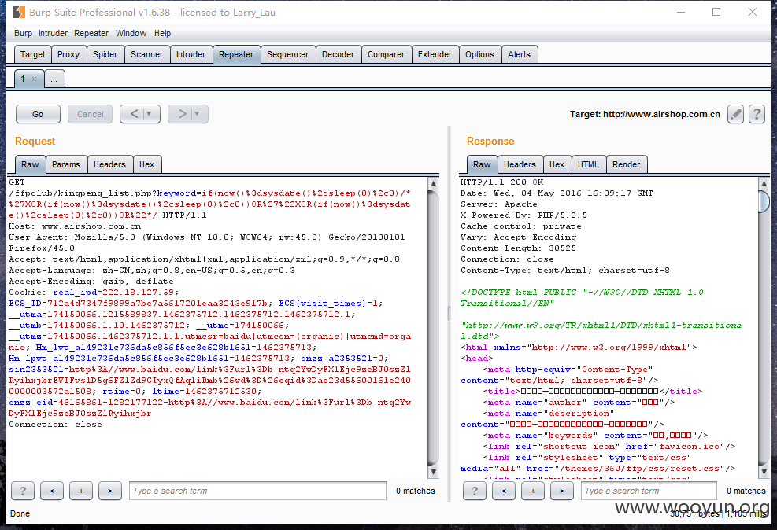Switch to the Scanner tab
This screenshot has width=777, height=530.
tap(146, 54)
